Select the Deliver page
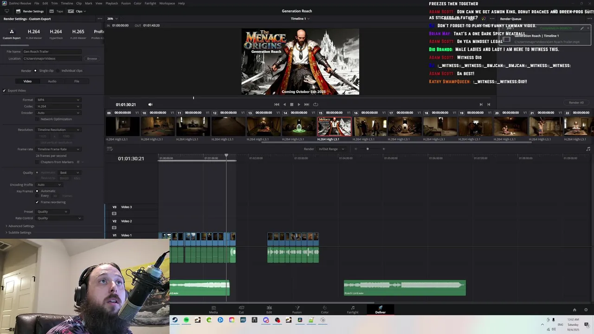 pos(381,309)
